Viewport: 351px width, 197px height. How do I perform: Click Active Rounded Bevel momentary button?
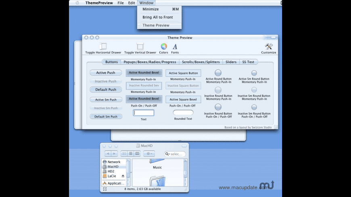[144, 73]
